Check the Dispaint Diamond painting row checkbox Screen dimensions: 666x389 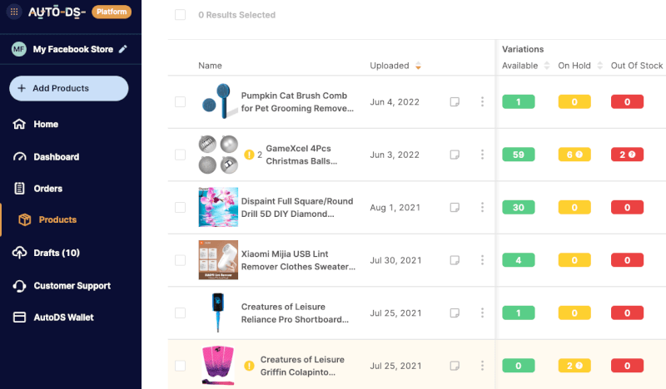click(180, 208)
